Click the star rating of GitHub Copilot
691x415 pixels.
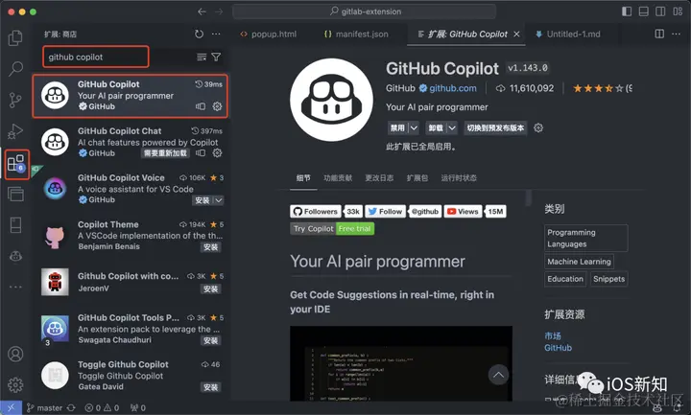[x=598, y=88]
